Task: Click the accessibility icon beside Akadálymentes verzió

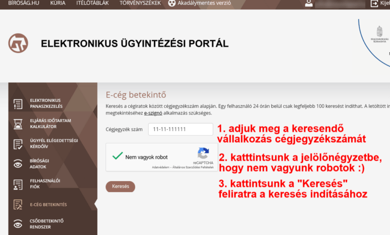Action: pos(172,3)
